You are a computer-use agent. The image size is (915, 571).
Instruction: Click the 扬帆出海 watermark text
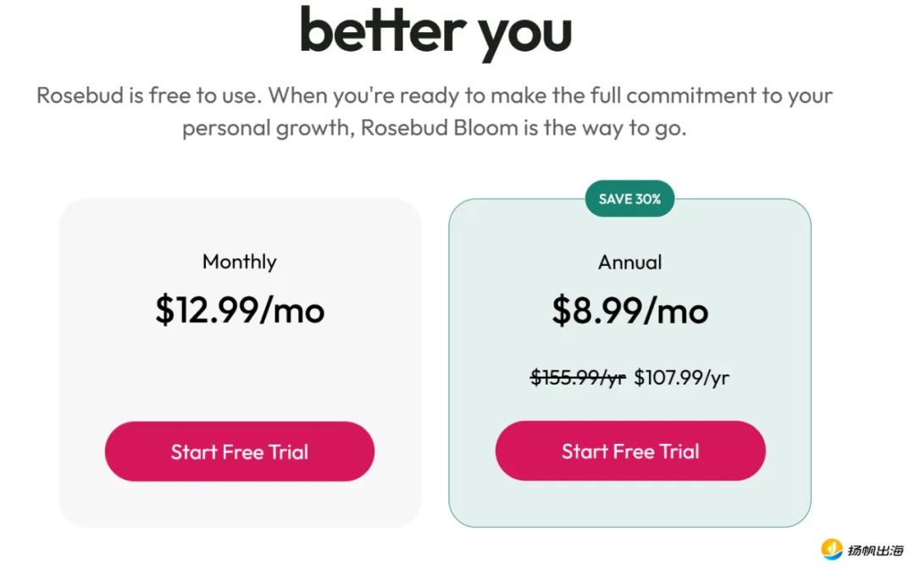point(875,550)
